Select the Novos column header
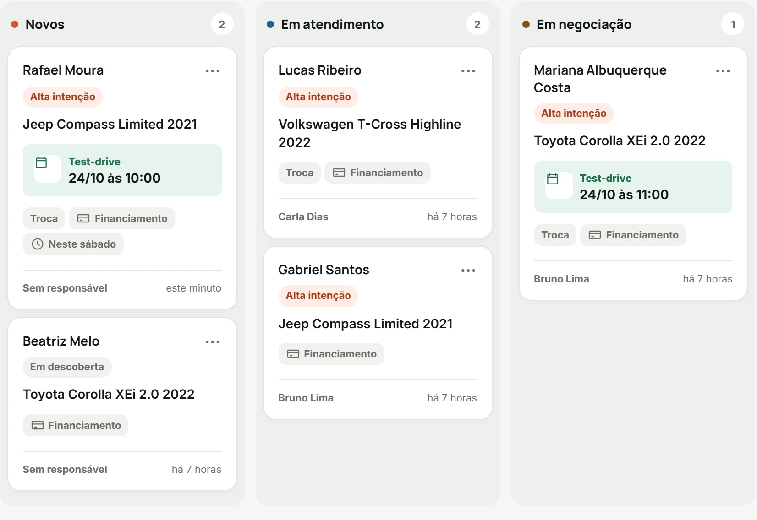The image size is (757, 520). (x=45, y=24)
